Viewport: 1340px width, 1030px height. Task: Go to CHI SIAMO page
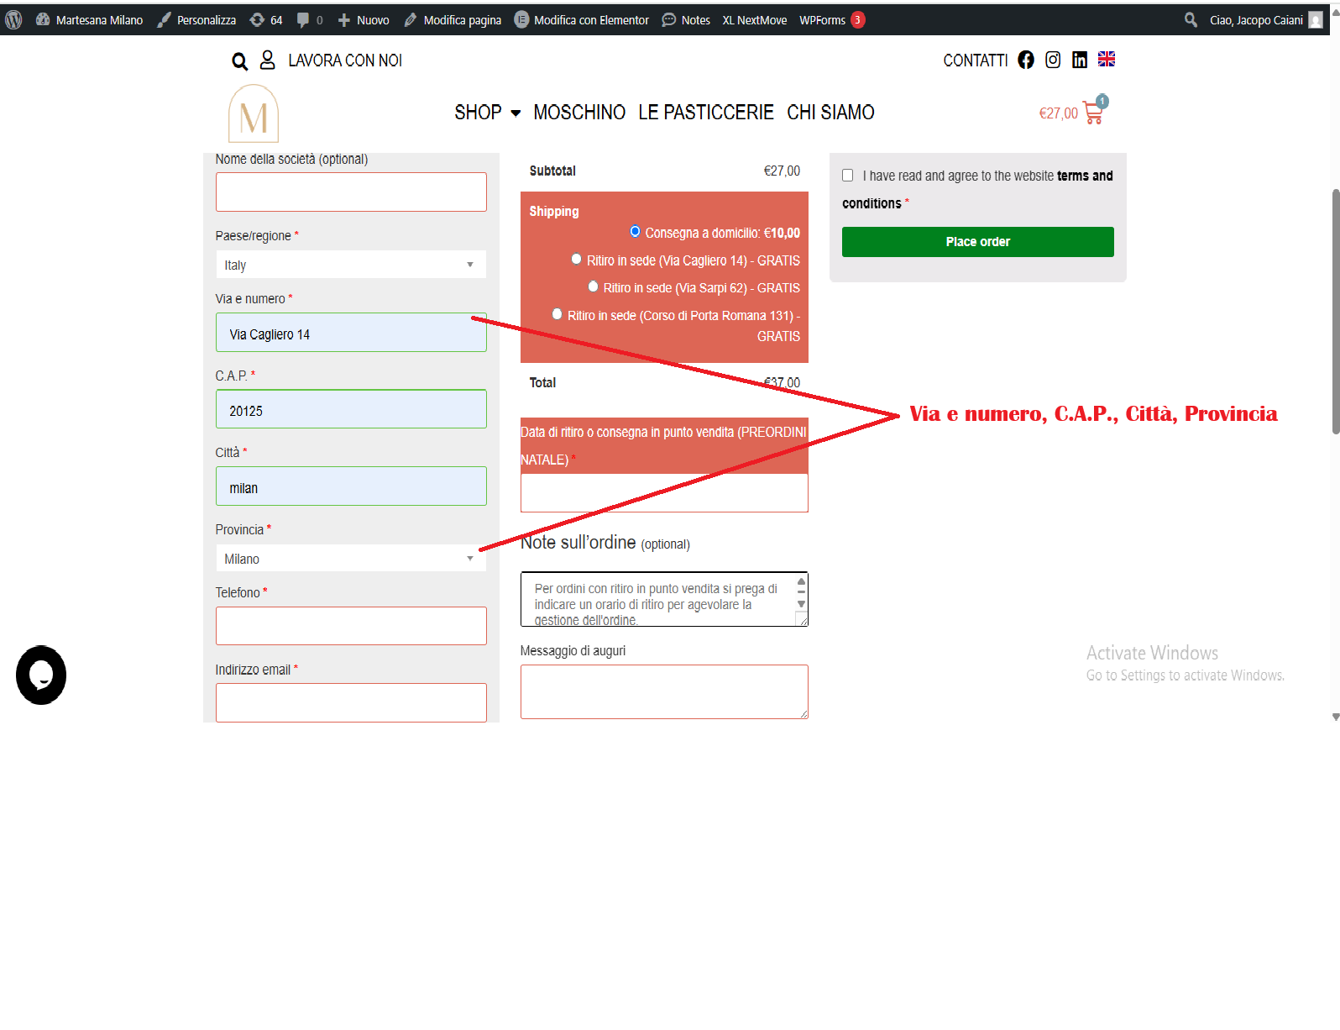pos(830,113)
